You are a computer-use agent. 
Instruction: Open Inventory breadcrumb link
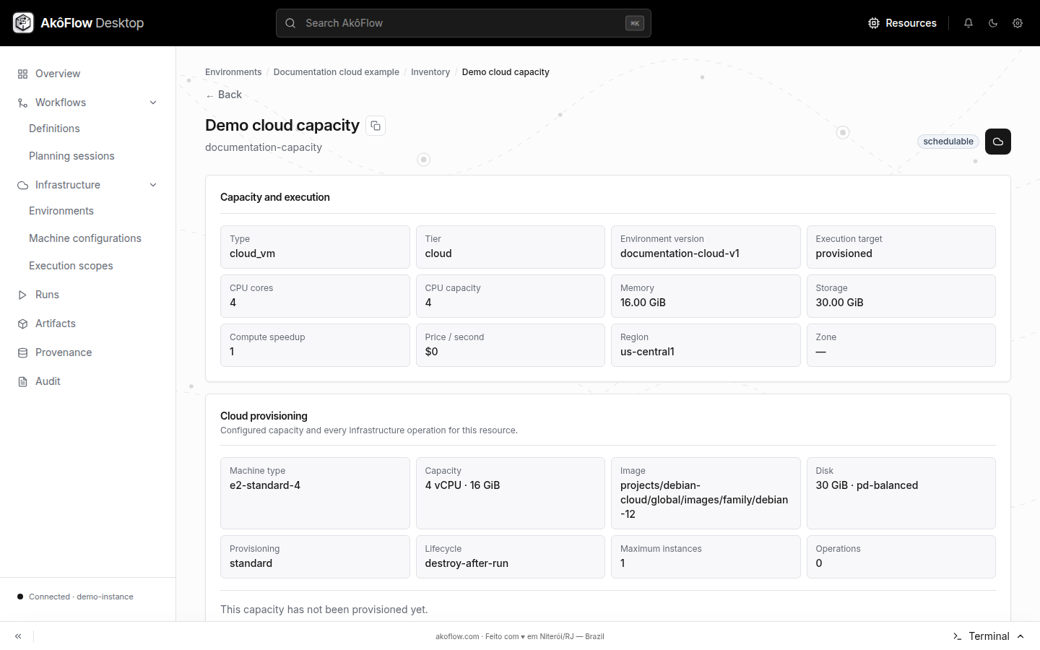tap(430, 72)
